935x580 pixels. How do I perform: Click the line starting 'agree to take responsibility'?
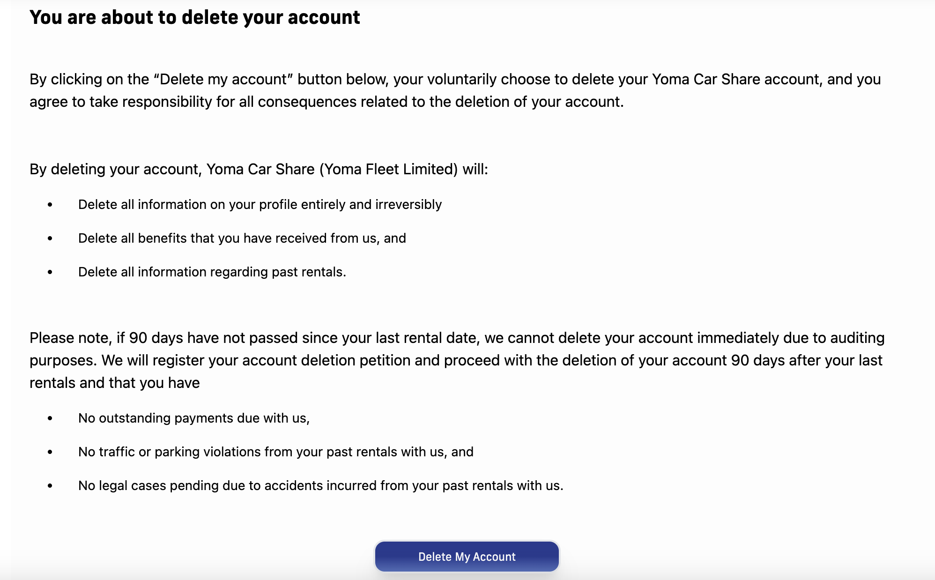pos(327,102)
